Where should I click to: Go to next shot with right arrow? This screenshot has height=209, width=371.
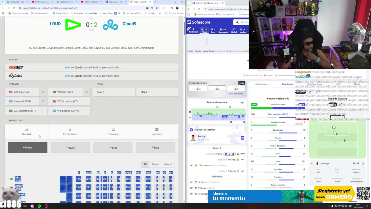click(363, 164)
